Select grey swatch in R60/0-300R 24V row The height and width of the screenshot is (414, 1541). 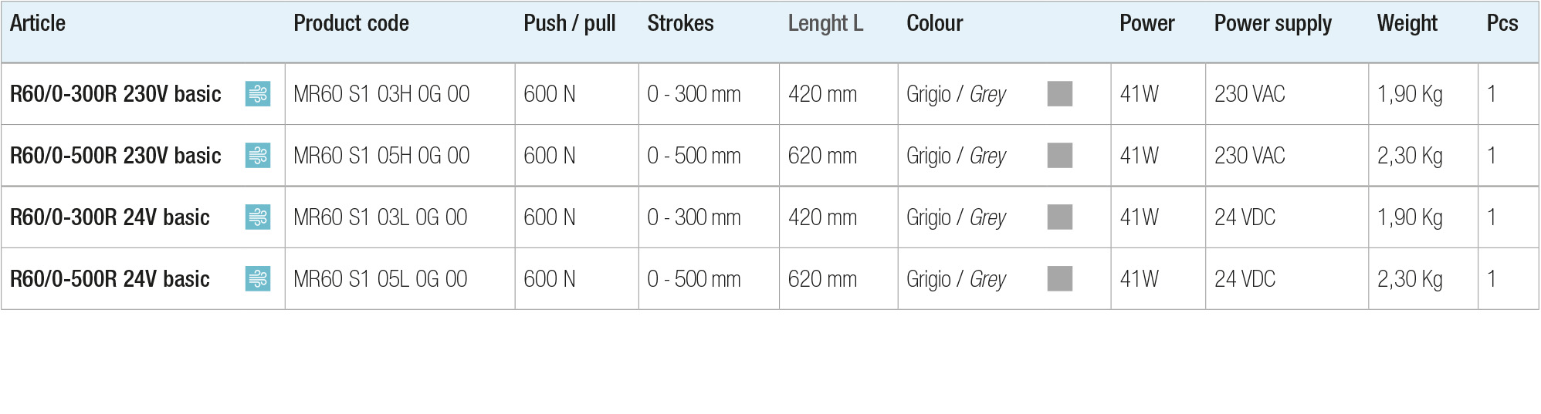(x=1060, y=217)
